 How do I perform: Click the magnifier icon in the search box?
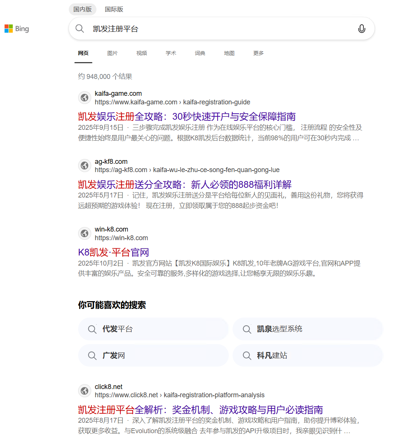pyautogui.click(x=80, y=28)
